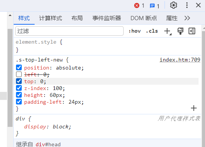
Task: Click the 'position' property name
Action: click(x=37, y=68)
